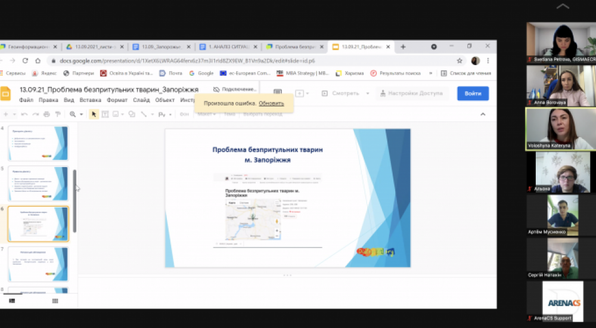Expand the line type dropdown arrow
Screen dimensions: 596x328
coord(153,114)
